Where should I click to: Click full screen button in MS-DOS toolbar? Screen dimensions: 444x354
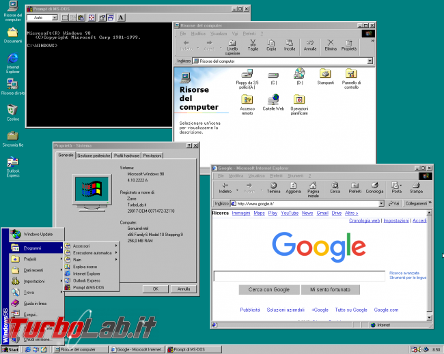pos(92,18)
